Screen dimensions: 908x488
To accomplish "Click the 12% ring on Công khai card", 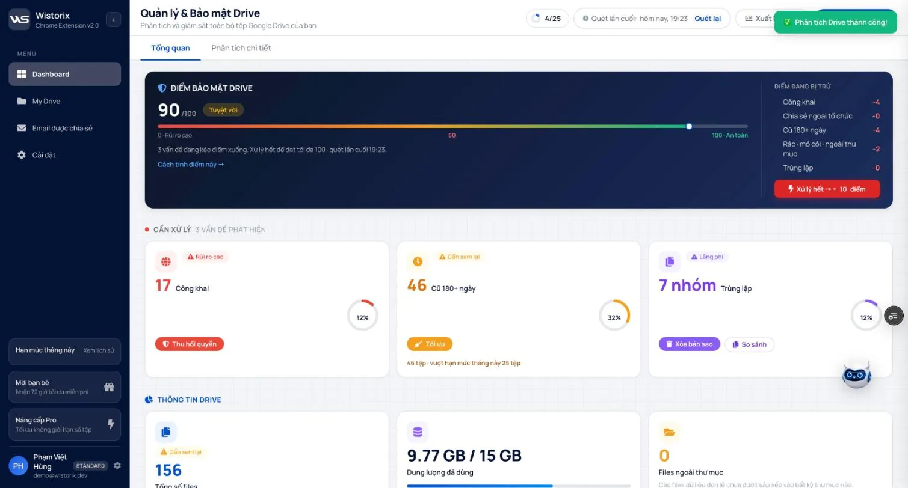I will [362, 316].
